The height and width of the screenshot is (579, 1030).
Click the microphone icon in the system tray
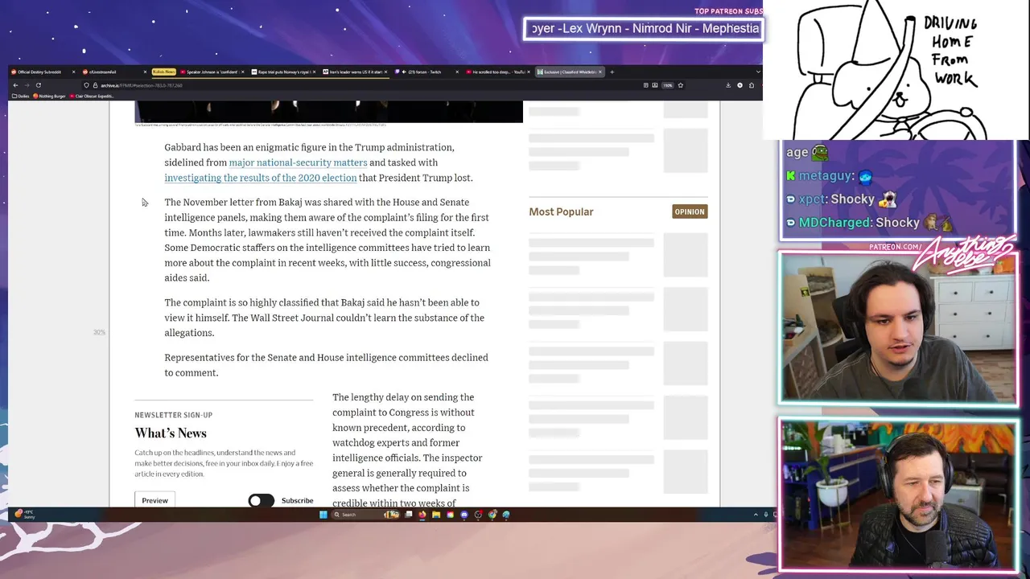click(766, 515)
